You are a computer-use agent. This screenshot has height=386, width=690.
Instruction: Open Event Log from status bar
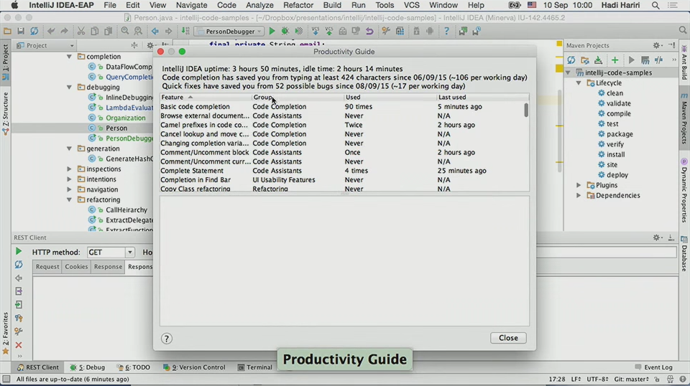point(653,367)
